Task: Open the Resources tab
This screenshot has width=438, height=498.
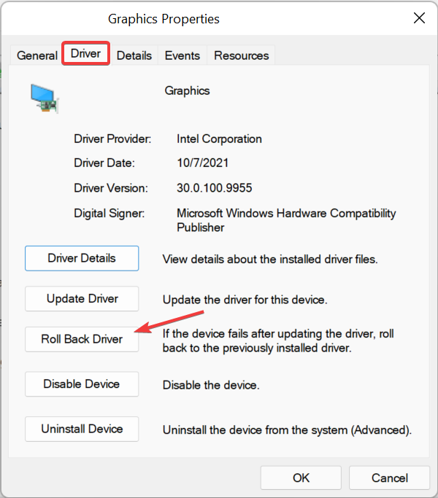Action: coord(241,55)
